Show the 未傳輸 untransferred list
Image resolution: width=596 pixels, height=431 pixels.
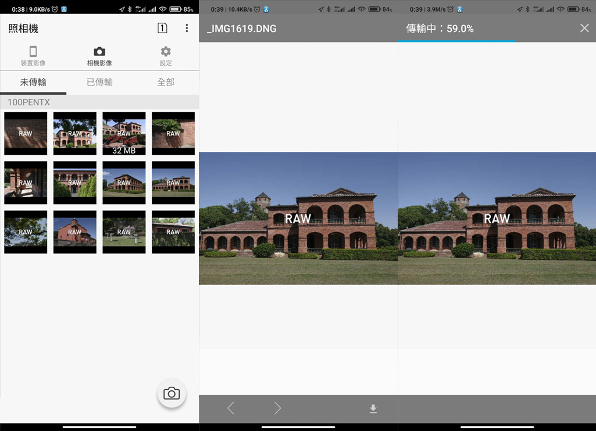pos(33,82)
